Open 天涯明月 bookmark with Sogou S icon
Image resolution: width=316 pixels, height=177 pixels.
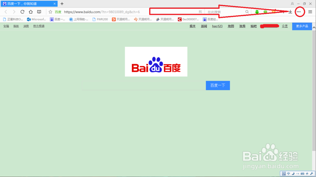121,19
